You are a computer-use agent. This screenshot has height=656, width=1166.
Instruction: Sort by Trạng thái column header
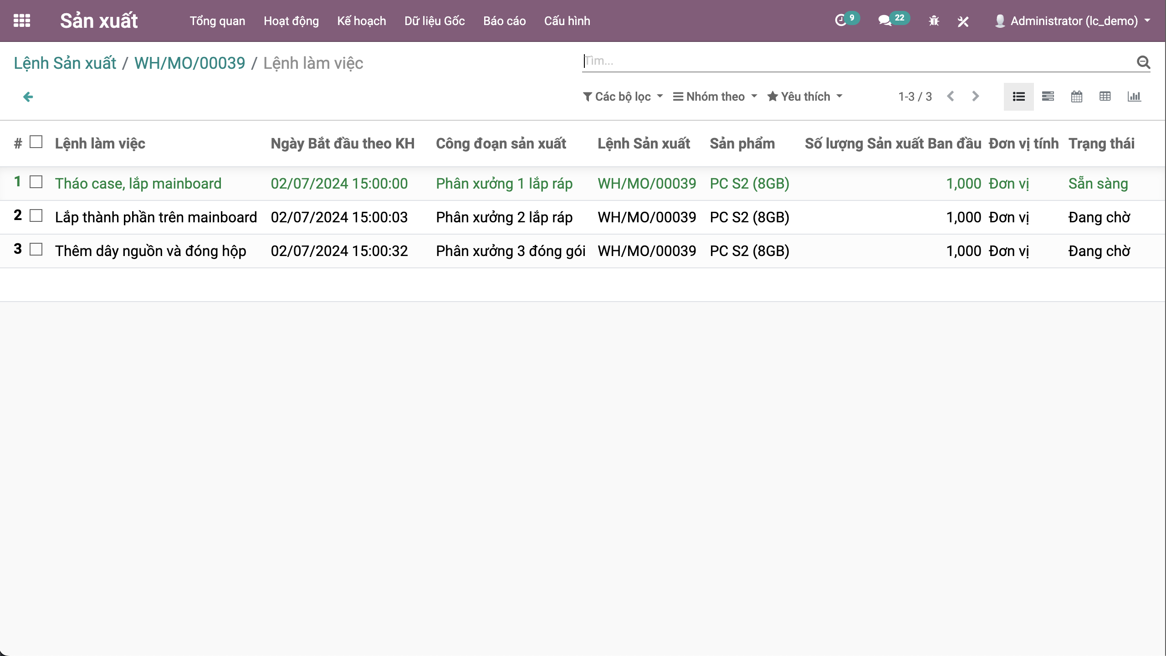[x=1101, y=143]
